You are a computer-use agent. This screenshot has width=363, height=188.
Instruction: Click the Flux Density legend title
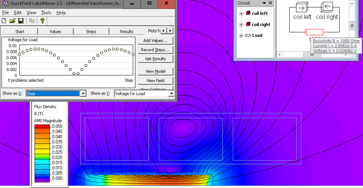tap(45, 107)
